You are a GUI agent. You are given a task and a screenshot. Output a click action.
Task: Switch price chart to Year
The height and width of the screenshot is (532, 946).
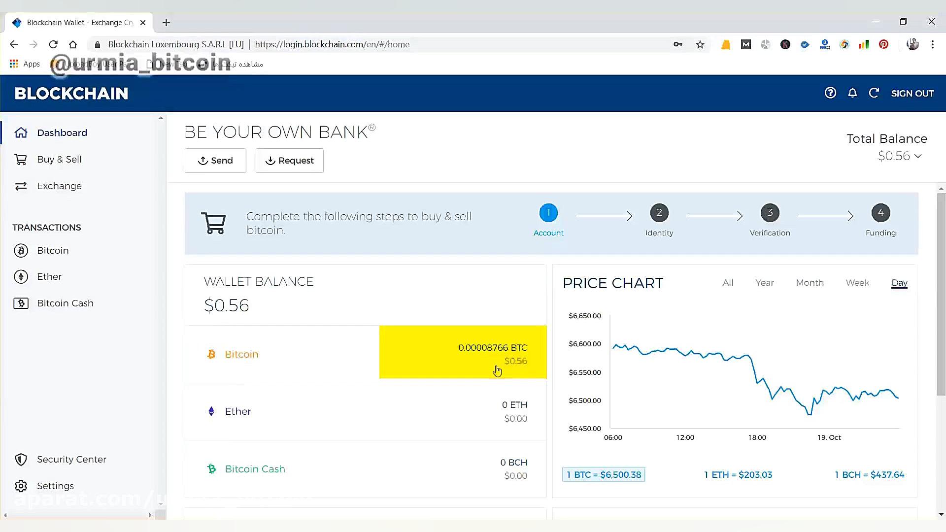[765, 283]
